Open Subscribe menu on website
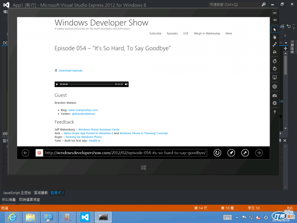This screenshot has width=297, height=223. 155,33
